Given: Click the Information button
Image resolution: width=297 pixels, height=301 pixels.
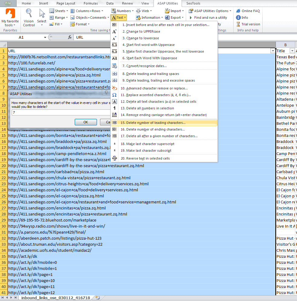Looking at the screenshot, I should point(150,18).
